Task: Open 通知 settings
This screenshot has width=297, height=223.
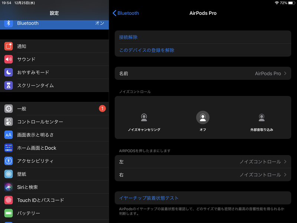Action: click(x=54, y=46)
